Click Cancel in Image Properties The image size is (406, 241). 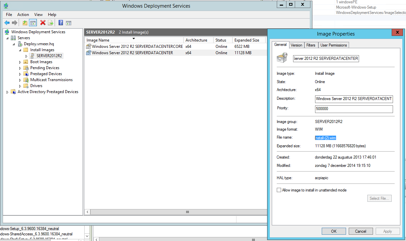pos(361,231)
